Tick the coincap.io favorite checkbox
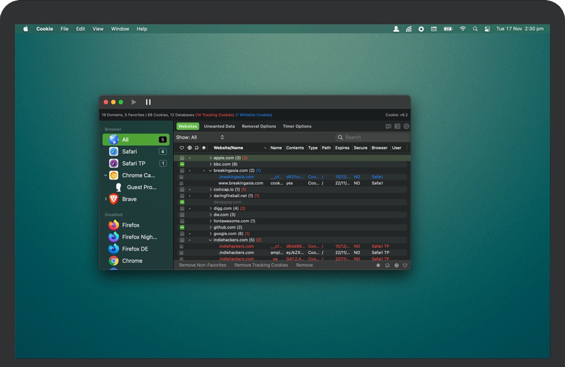Image resolution: width=565 pixels, height=367 pixels. [x=182, y=190]
